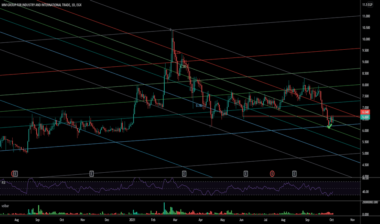The height and width of the screenshot is (224, 380).
Task: Click the 5.000 price axis label
Action: tap(365, 153)
